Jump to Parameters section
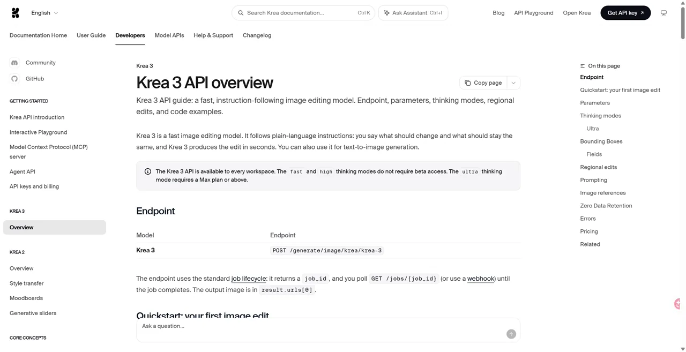The height and width of the screenshot is (352, 686). [x=595, y=103]
